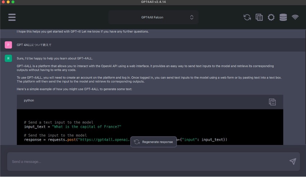
Task: Click the code line 'response = requests.post'
Action: pos(126,140)
